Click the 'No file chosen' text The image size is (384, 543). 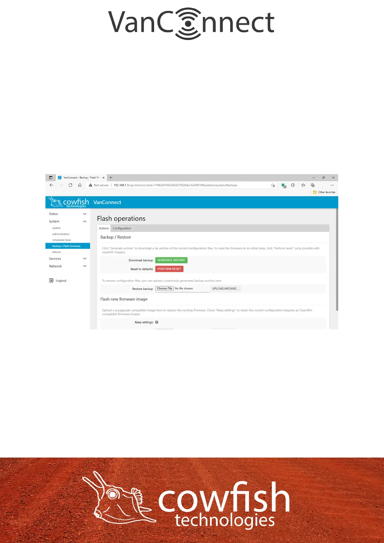(x=184, y=289)
